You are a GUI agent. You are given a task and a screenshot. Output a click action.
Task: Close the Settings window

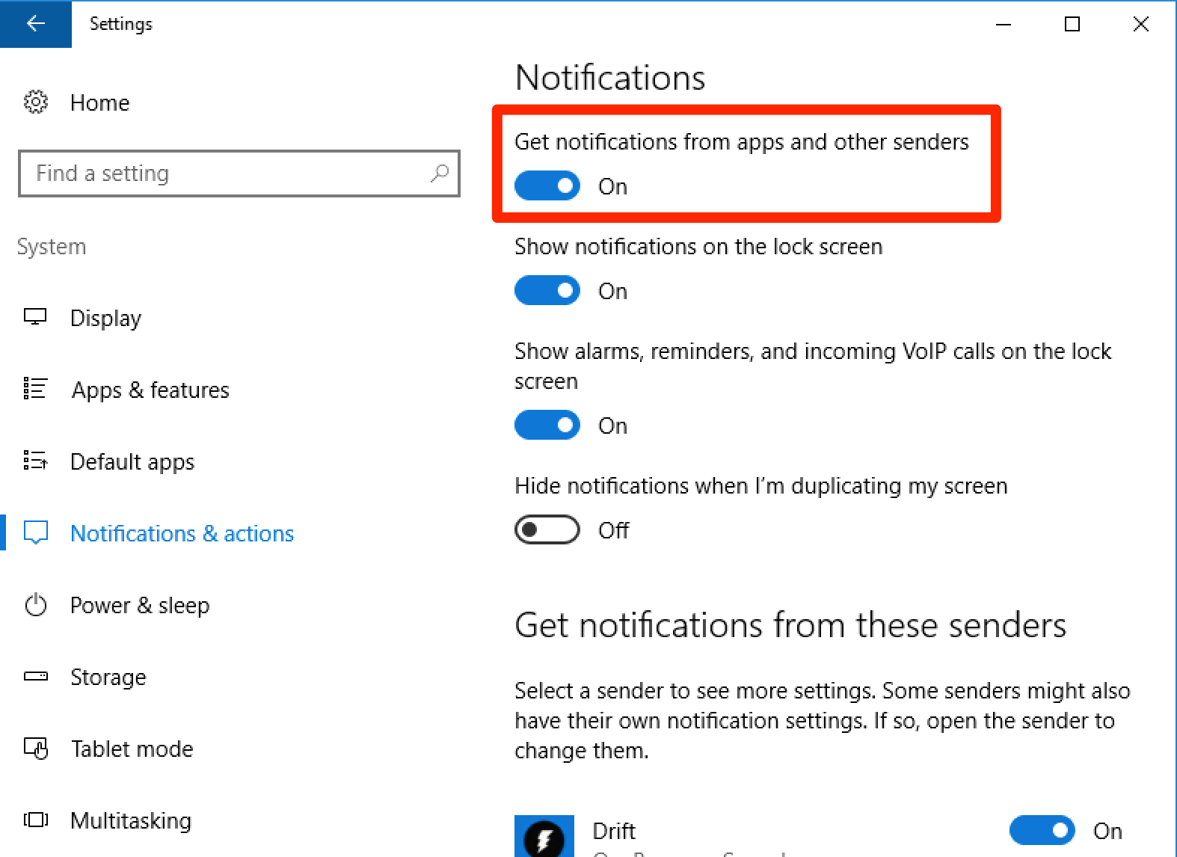point(1141,24)
